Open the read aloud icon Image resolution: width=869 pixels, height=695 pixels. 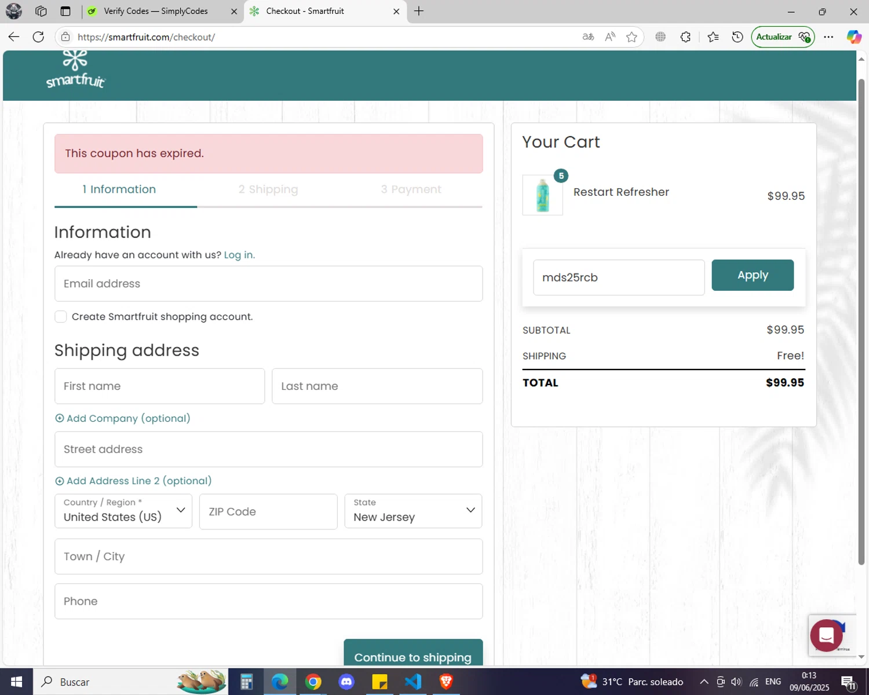[610, 37]
